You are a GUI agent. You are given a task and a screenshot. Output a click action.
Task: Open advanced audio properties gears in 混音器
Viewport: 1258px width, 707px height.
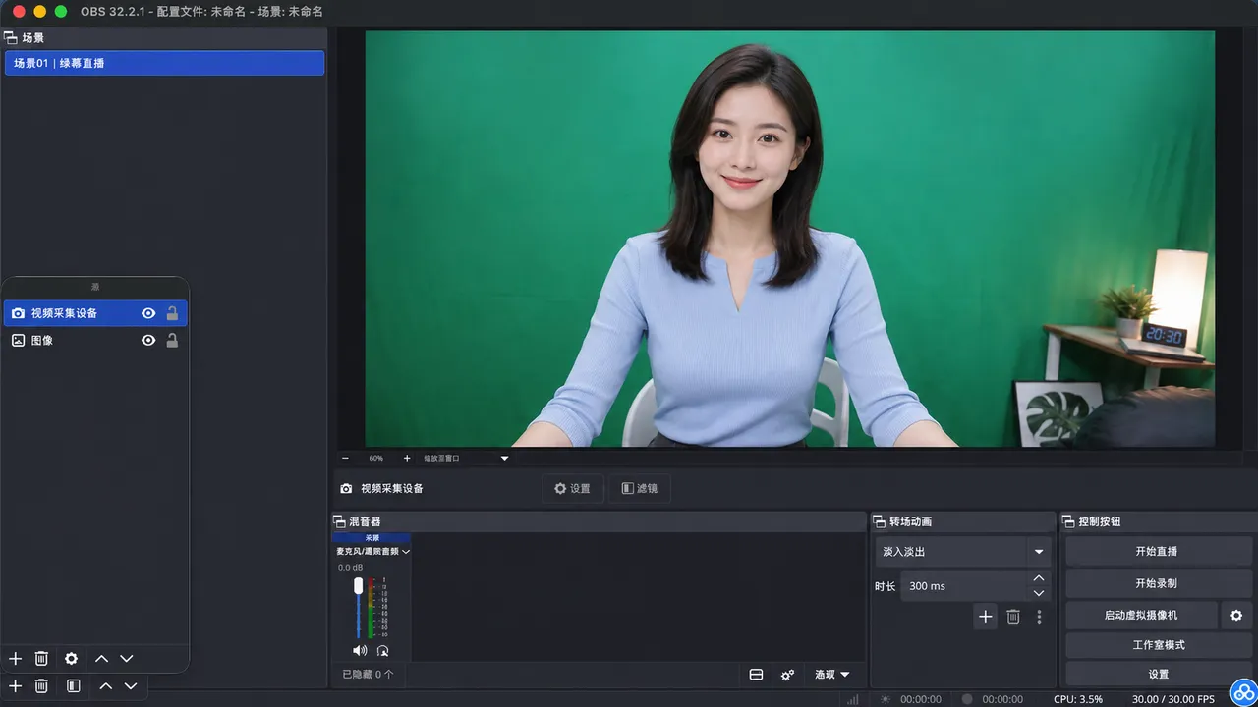(x=787, y=675)
